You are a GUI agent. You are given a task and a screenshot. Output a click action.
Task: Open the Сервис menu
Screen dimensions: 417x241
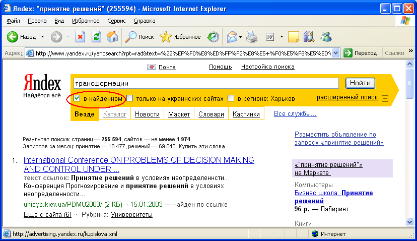[x=116, y=21]
